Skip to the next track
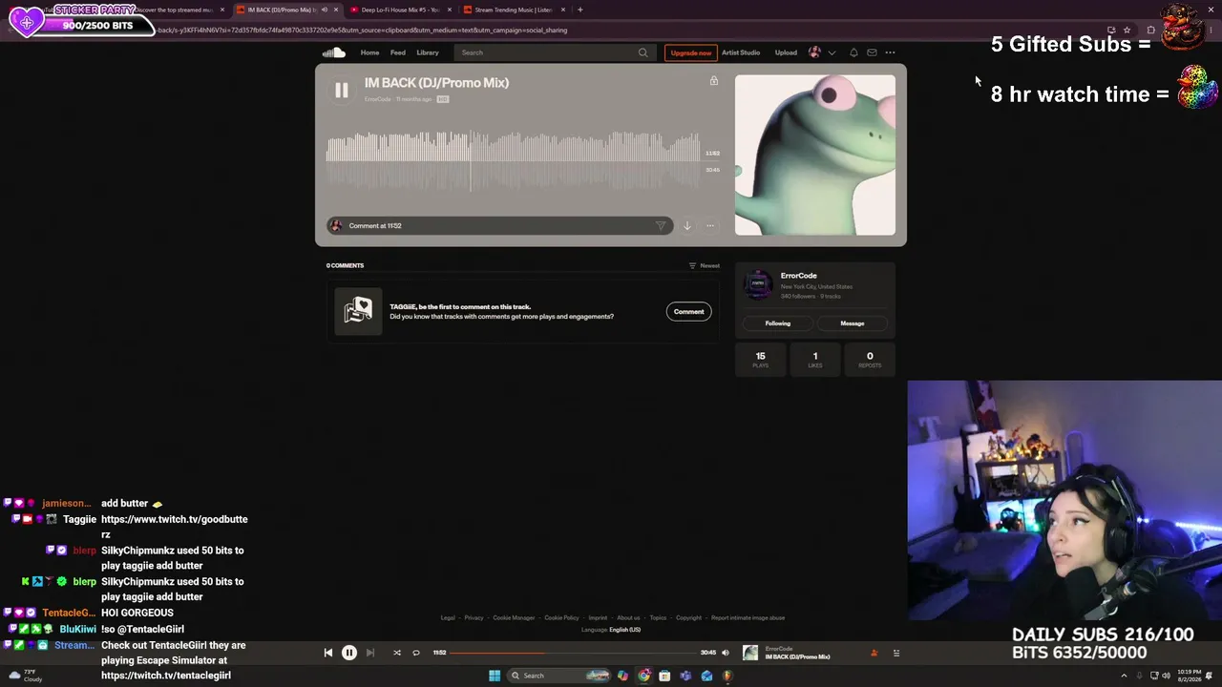Viewport: 1222px width, 687px height. coord(370,653)
